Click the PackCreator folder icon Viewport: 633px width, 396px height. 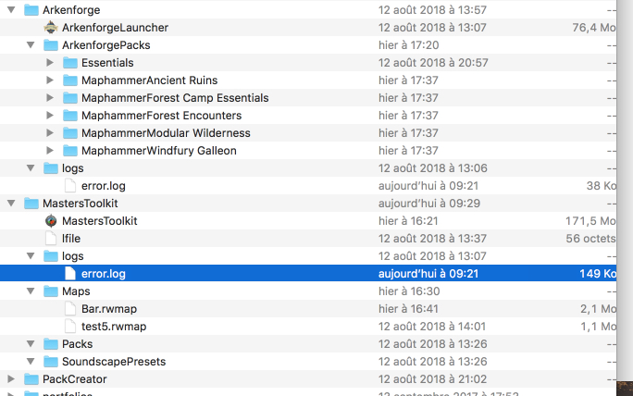(31, 379)
